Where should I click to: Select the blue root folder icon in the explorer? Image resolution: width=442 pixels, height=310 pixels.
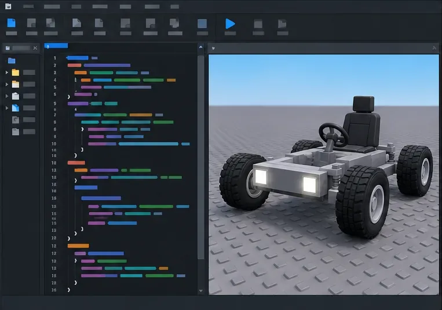(12, 61)
